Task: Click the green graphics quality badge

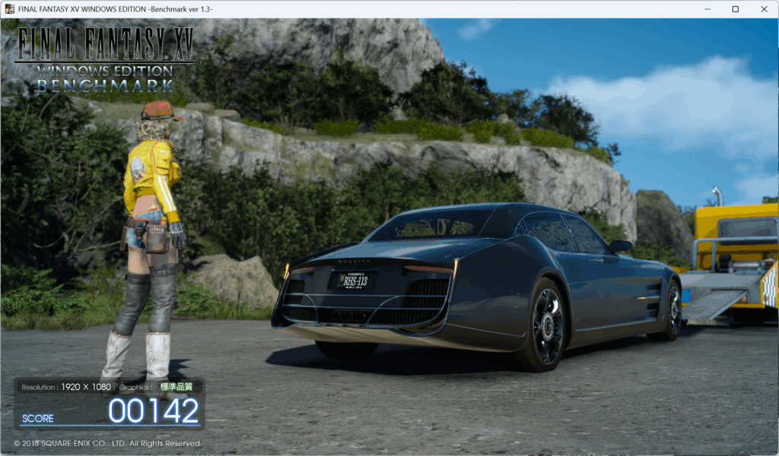Action: [x=176, y=387]
